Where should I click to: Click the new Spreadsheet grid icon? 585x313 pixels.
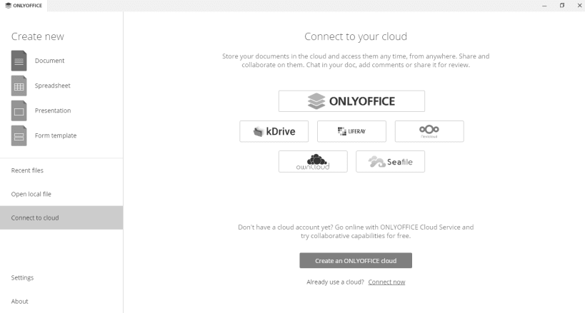(19, 86)
